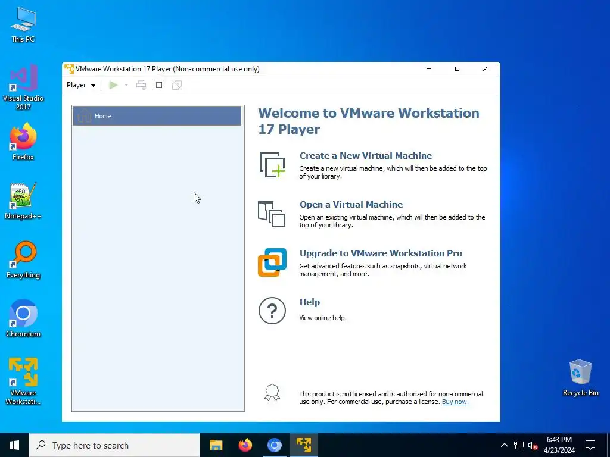Select Notepad++ desktop shortcut
This screenshot has width=610, height=457.
23,201
